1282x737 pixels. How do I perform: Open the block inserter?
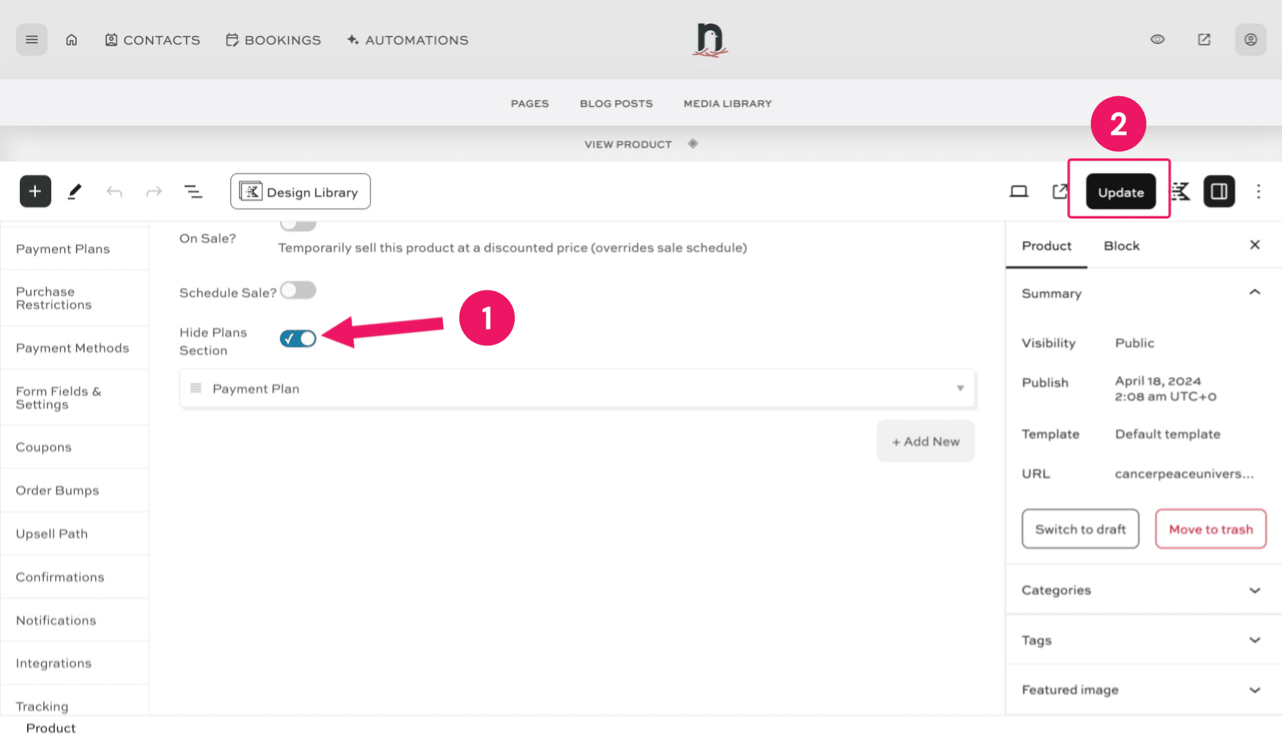coord(35,191)
